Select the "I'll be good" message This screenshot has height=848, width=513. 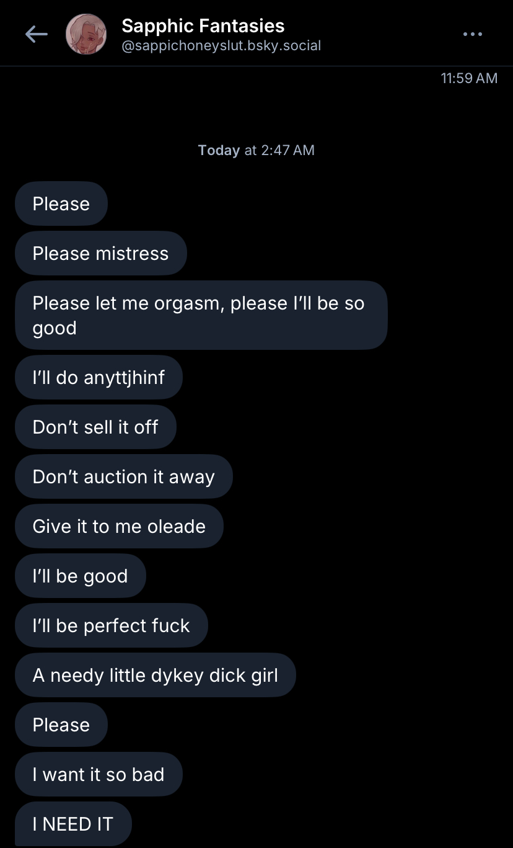(x=80, y=576)
